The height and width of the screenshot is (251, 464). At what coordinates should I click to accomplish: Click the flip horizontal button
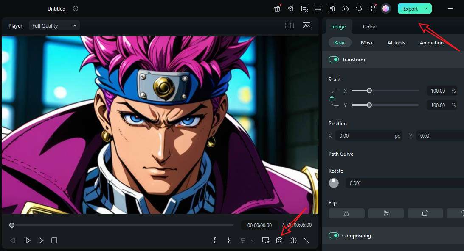pos(346,213)
